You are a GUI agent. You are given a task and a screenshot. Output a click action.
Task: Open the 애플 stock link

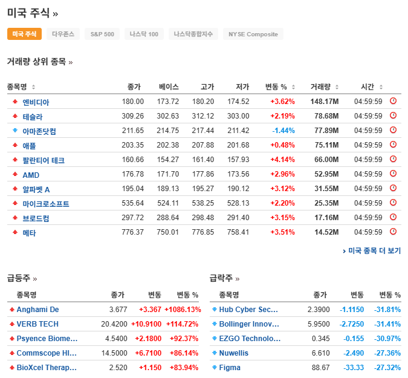[29, 146]
